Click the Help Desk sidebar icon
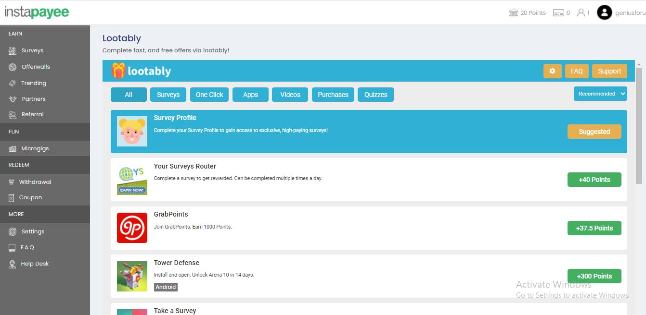 click(x=13, y=264)
